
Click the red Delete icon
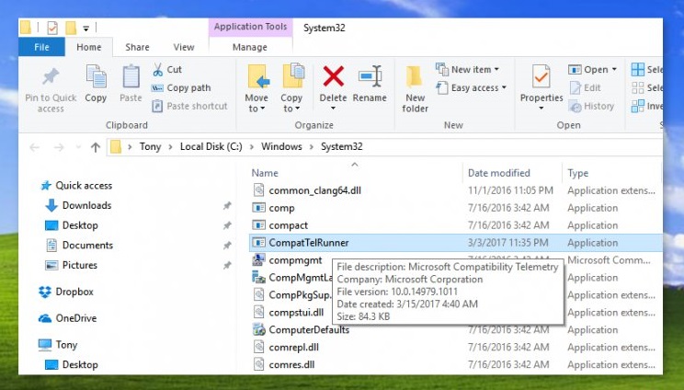pyautogui.click(x=334, y=76)
